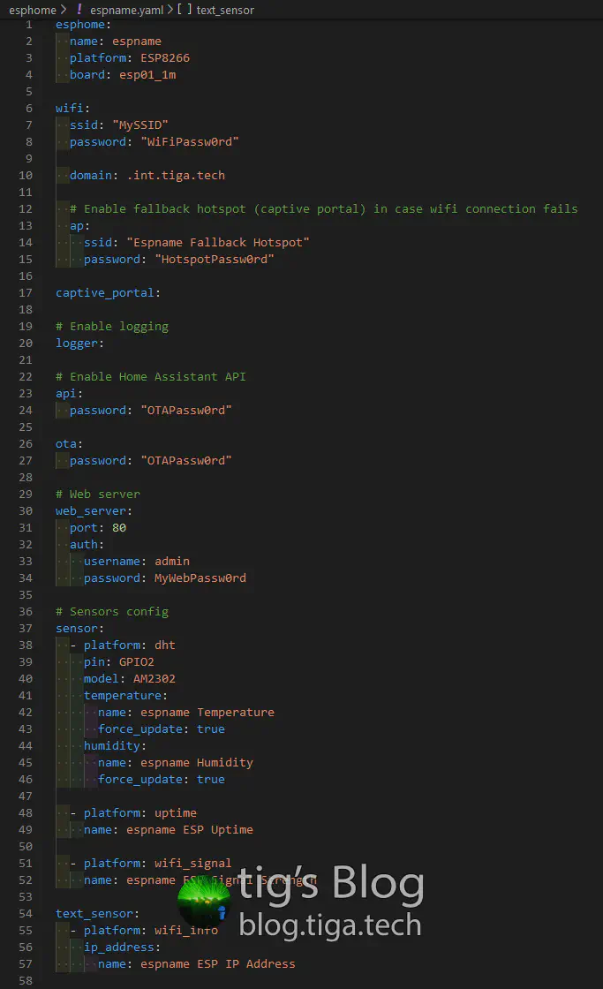Click the '# Web server' comment
Image resolution: width=603 pixels, height=989 pixels.
tap(98, 494)
